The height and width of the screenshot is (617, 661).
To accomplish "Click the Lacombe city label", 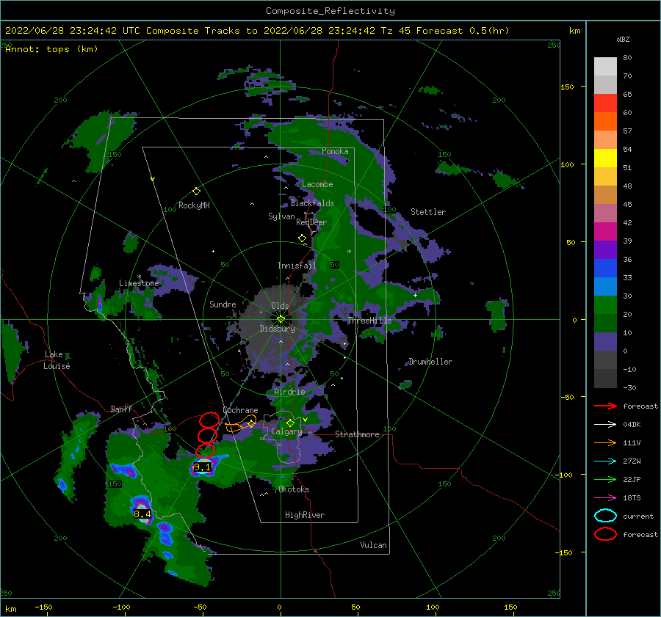I will coord(317,184).
